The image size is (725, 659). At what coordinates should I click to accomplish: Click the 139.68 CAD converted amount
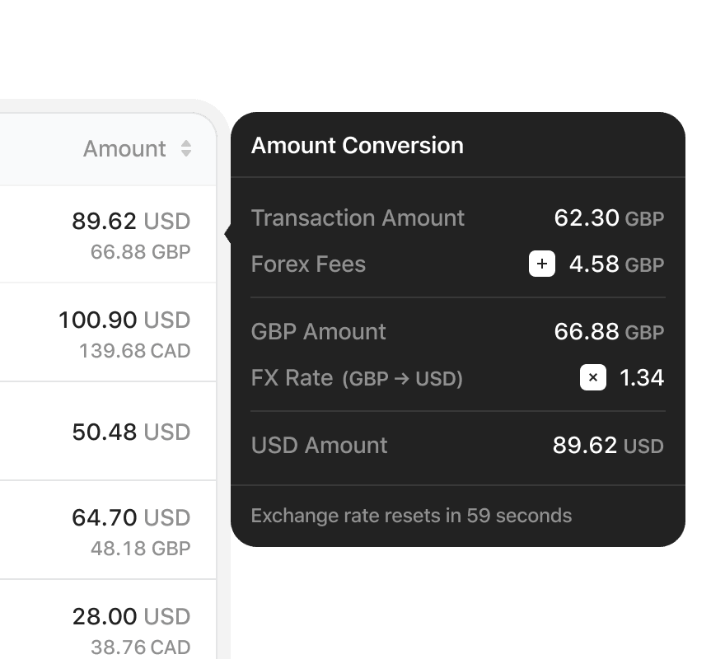134,351
